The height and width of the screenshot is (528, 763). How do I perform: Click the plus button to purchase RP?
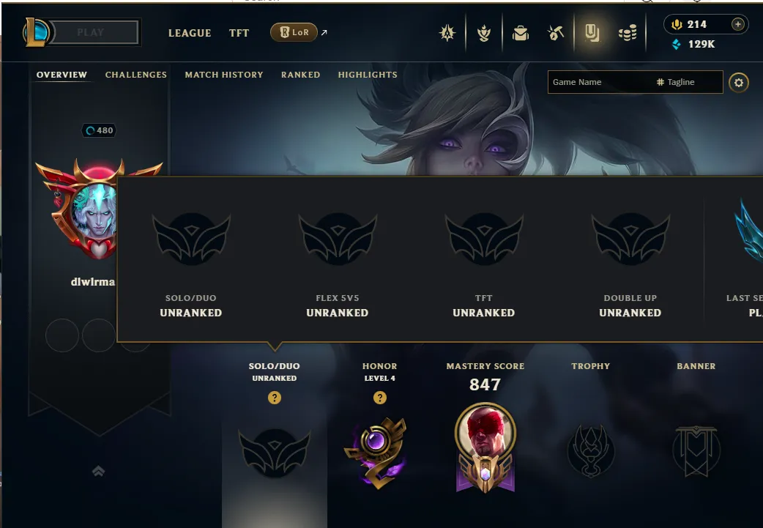[x=737, y=24]
